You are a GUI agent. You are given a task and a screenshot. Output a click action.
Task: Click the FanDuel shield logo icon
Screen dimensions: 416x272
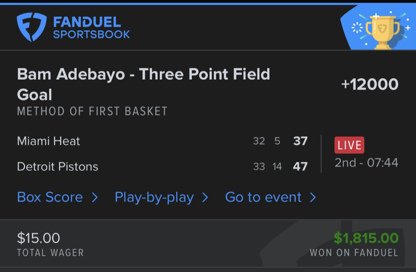[x=32, y=27]
